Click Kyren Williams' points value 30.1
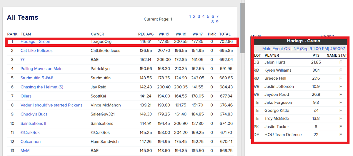 (317, 70)
